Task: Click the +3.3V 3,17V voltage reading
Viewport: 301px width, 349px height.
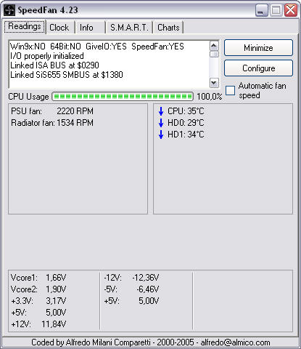Action: (38, 301)
